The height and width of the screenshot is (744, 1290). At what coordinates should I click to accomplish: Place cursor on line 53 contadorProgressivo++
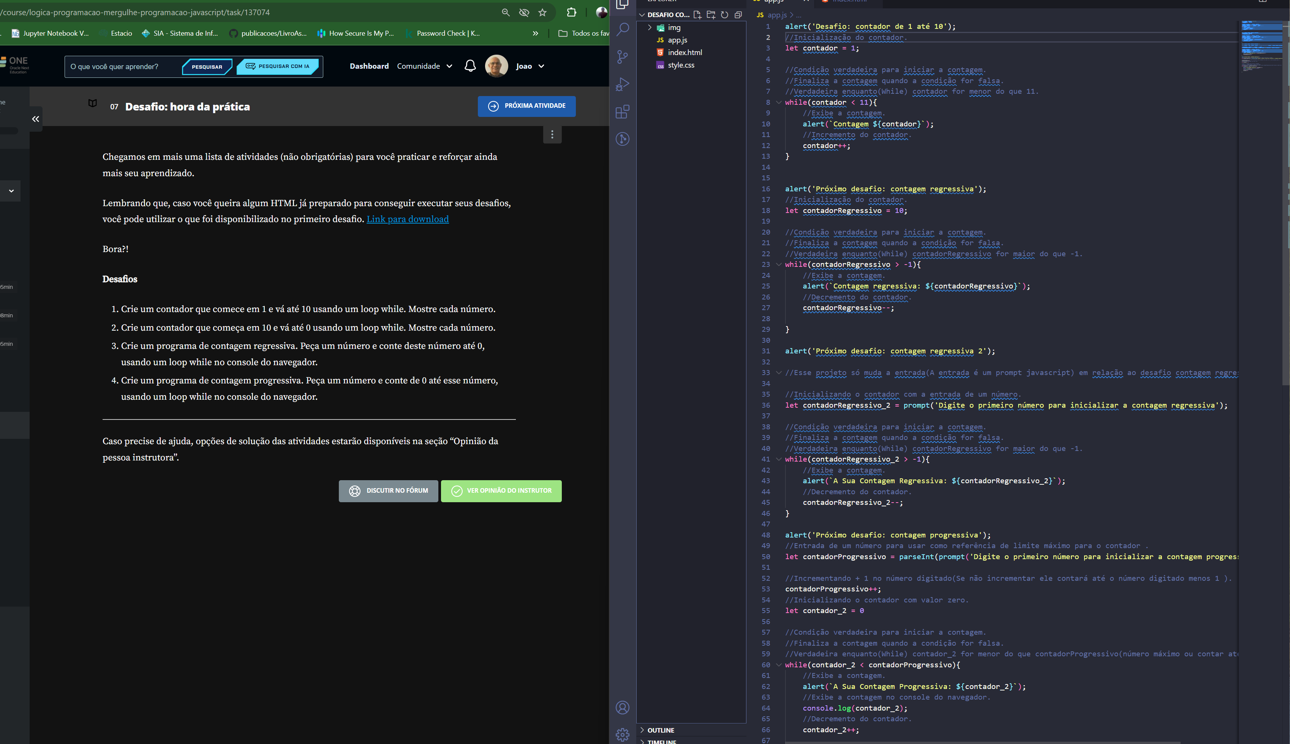(x=833, y=589)
